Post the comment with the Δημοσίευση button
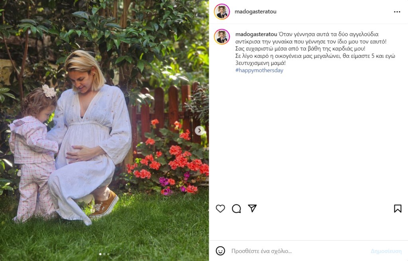Image resolution: width=408 pixels, height=261 pixels. (x=386, y=251)
